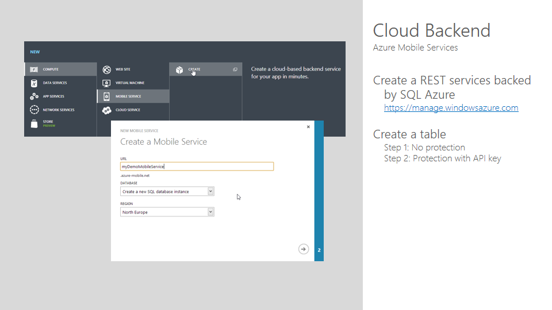The width and height of the screenshot is (552, 310).
Task: Click 'North Europe' region value
Action: click(135, 212)
